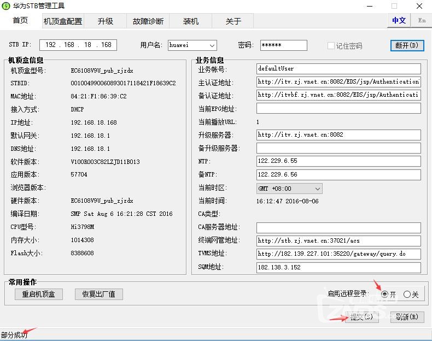432x341 pixels.
Task: Click the 应用版本 value 57704
Action: [x=79, y=174]
